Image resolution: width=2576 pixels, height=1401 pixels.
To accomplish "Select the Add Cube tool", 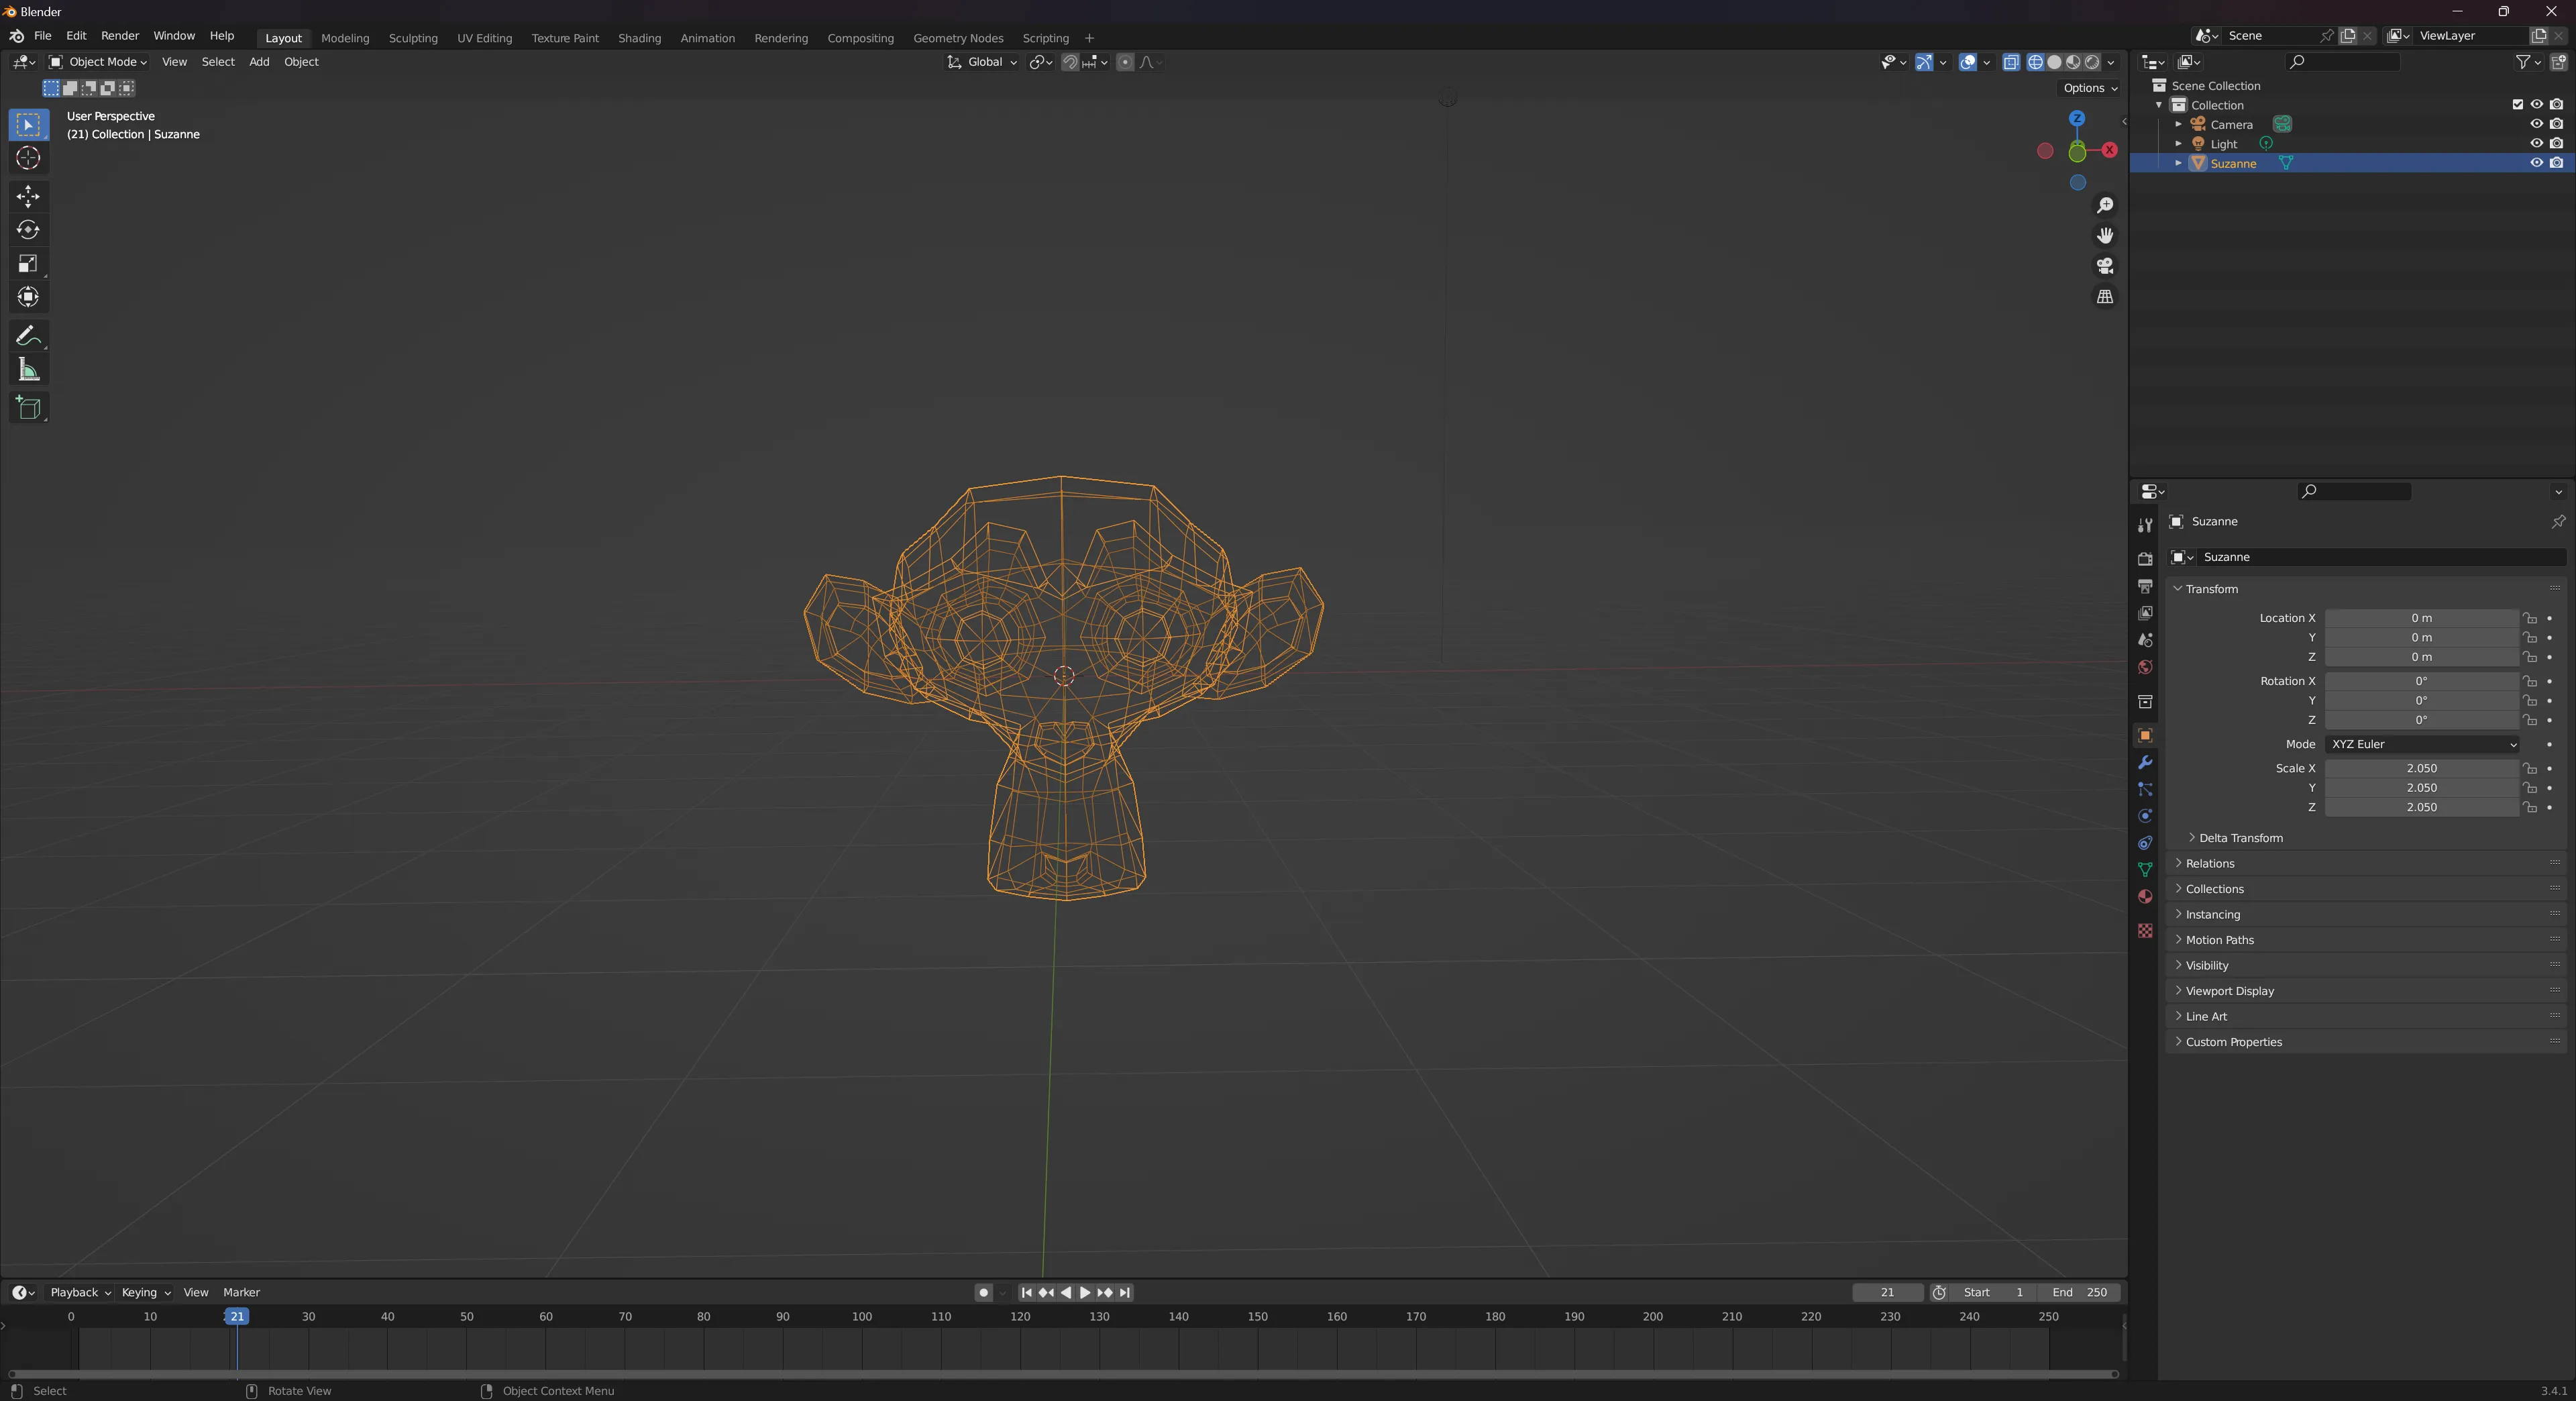I will pyautogui.click(x=28, y=407).
